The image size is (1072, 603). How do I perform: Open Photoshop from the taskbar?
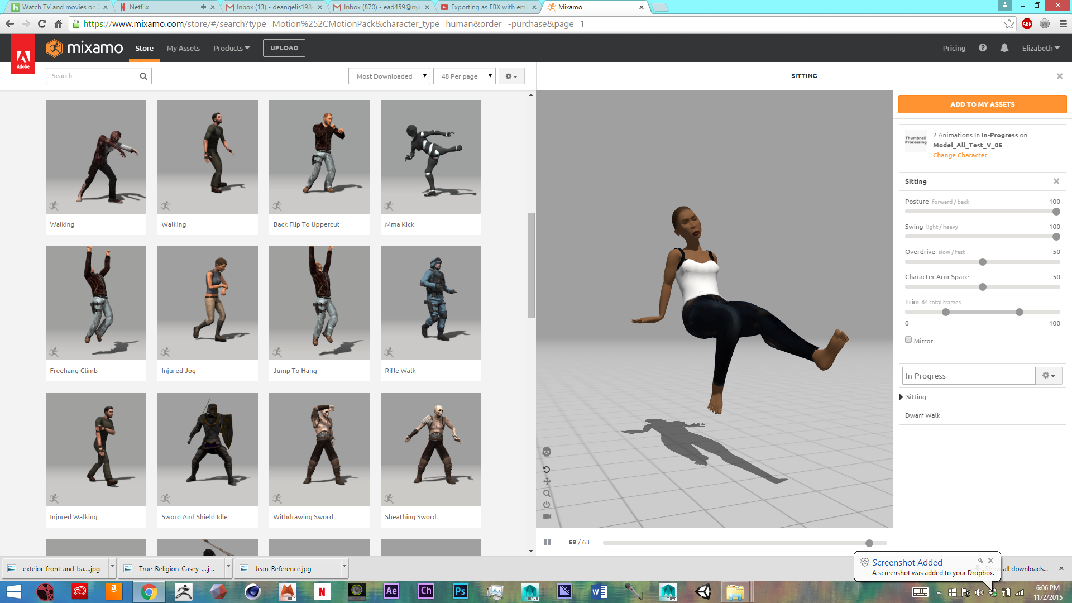(461, 591)
